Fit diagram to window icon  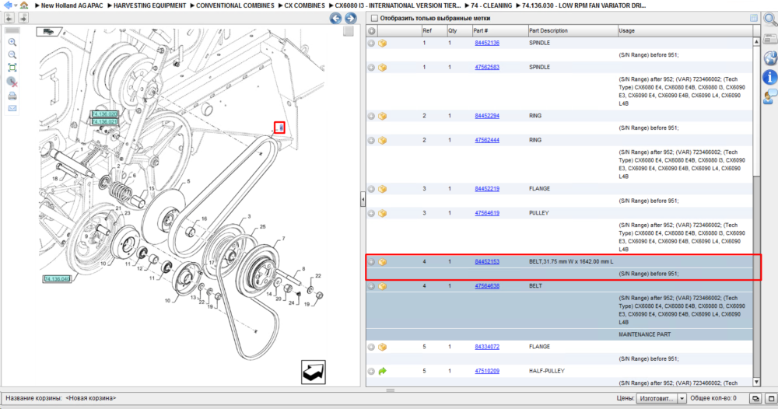pos(12,68)
